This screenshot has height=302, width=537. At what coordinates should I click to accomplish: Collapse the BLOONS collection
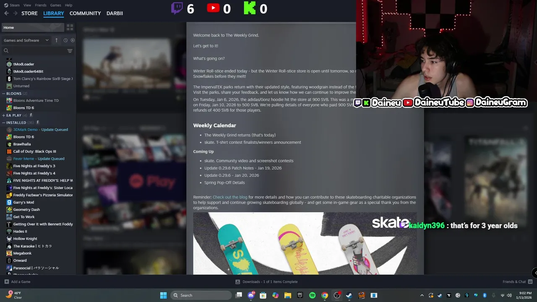pyautogui.click(x=4, y=94)
